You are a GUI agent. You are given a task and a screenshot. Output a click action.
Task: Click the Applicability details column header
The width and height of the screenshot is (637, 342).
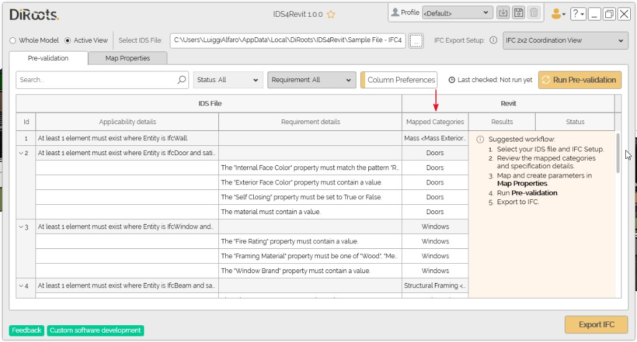click(x=127, y=122)
